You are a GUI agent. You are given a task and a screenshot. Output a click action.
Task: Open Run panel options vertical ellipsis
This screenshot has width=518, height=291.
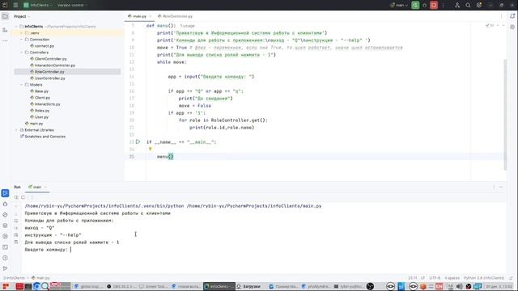tap(494, 187)
